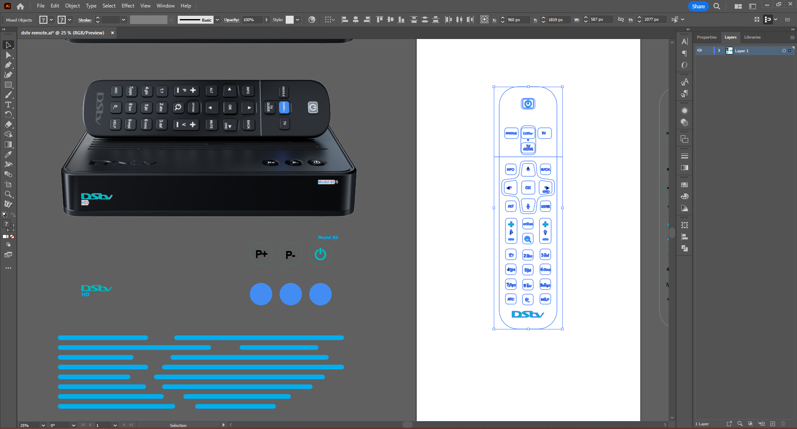Close dstv remote.ai document tab
The width and height of the screenshot is (797, 429).
(x=113, y=33)
